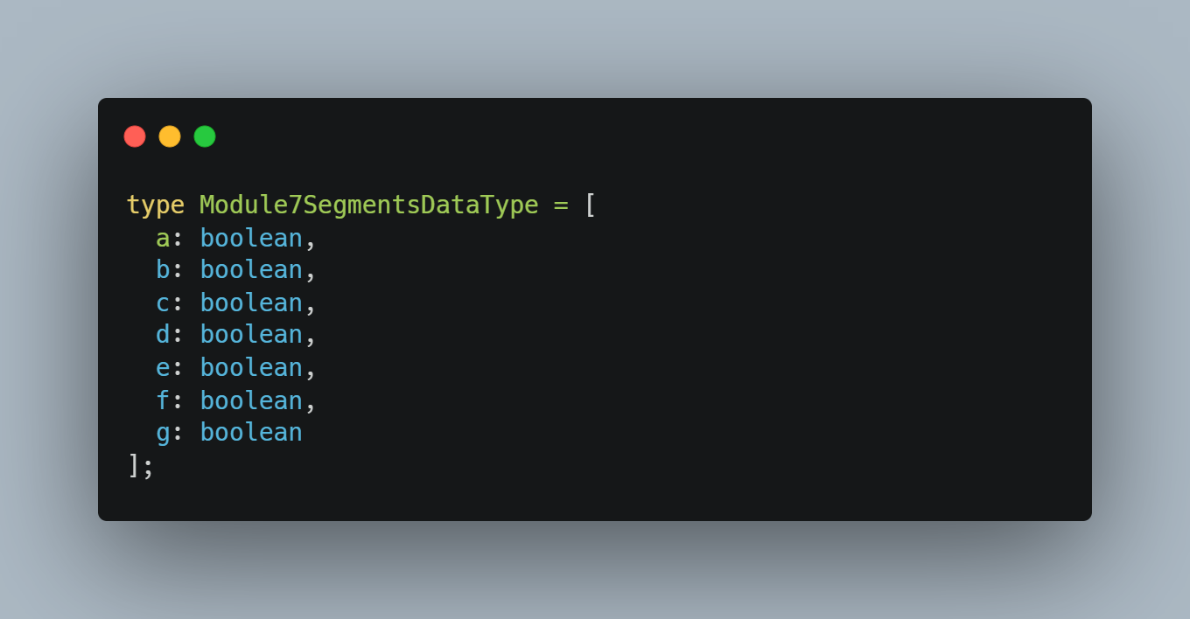Click the tuple label 'f'

click(x=163, y=400)
